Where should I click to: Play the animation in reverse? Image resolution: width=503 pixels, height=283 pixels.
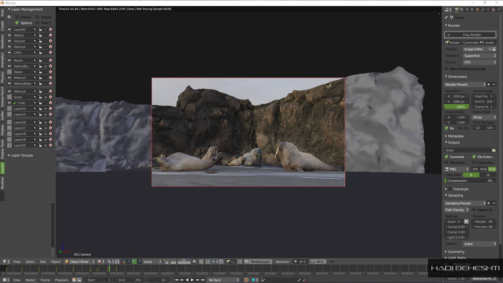pos(187,280)
